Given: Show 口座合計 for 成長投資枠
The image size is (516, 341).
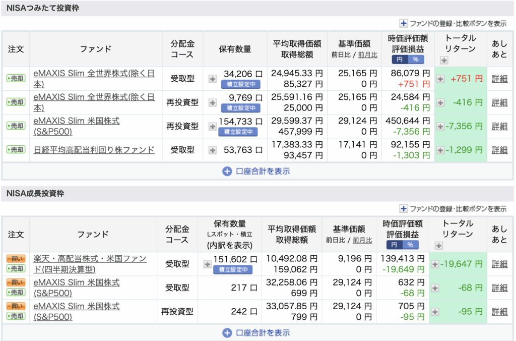Looking at the screenshot, I should pos(256,333).
